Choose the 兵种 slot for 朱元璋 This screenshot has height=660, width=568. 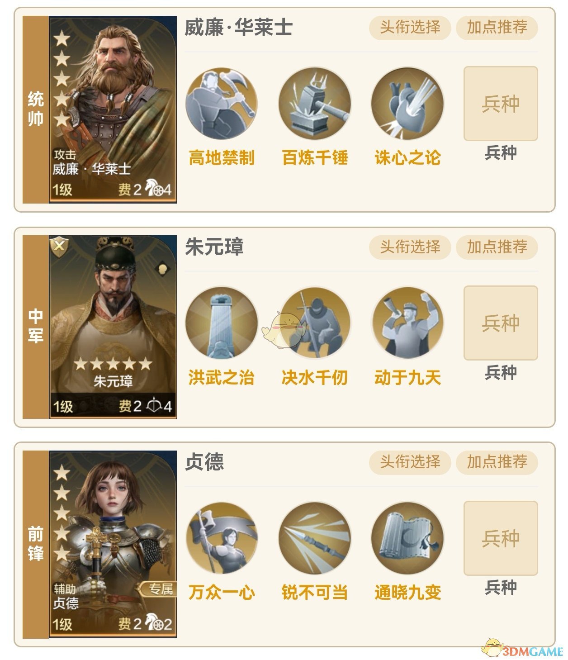(501, 323)
